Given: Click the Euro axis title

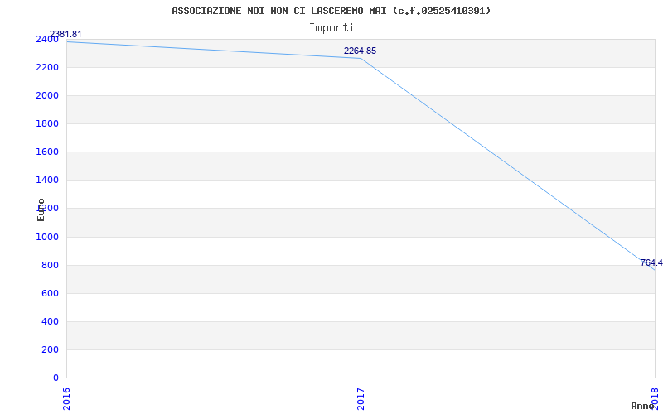Looking at the screenshot, I should [41, 209].
